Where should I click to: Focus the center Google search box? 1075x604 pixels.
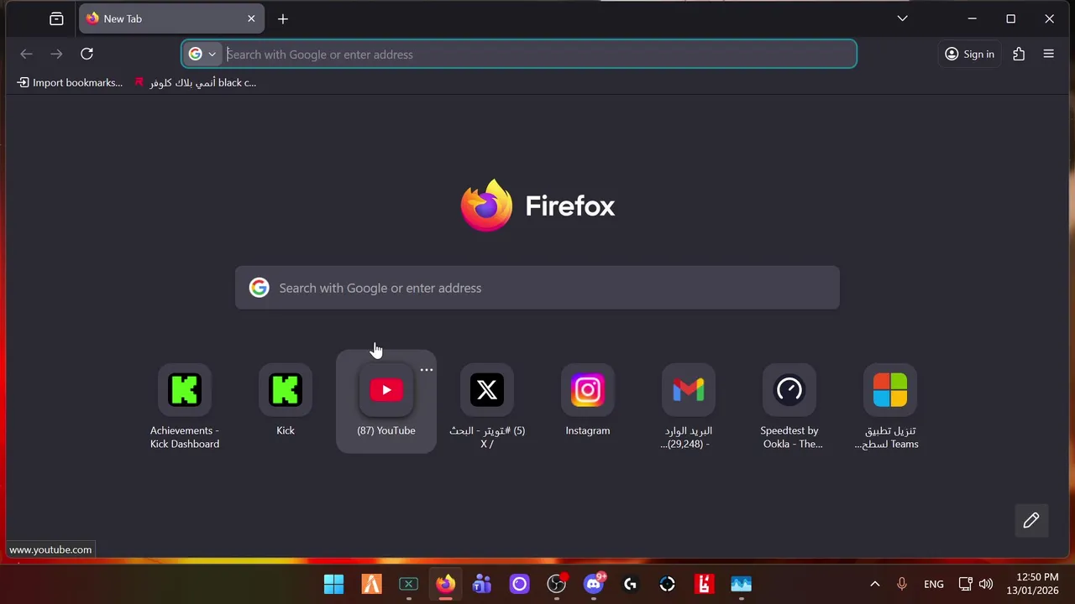537,288
